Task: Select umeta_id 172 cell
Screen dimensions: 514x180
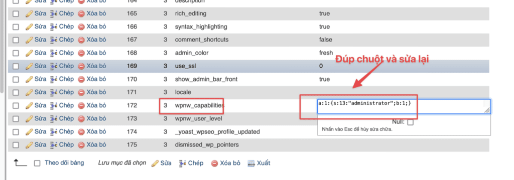Action: (132, 105)
